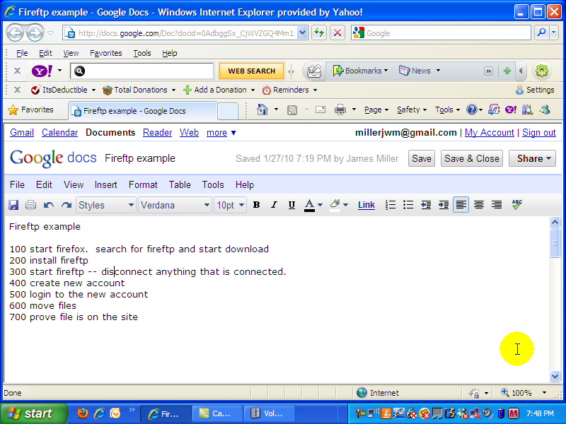Open the My Account link
566x424 pixels.
[489, 132]
